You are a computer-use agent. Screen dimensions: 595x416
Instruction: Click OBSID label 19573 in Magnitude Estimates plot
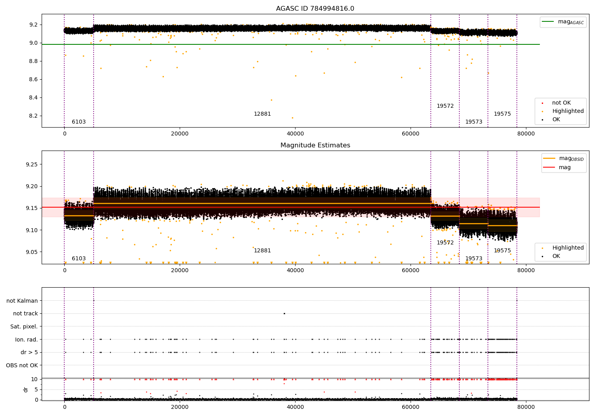pyautogui.click(x=474, y=259)
